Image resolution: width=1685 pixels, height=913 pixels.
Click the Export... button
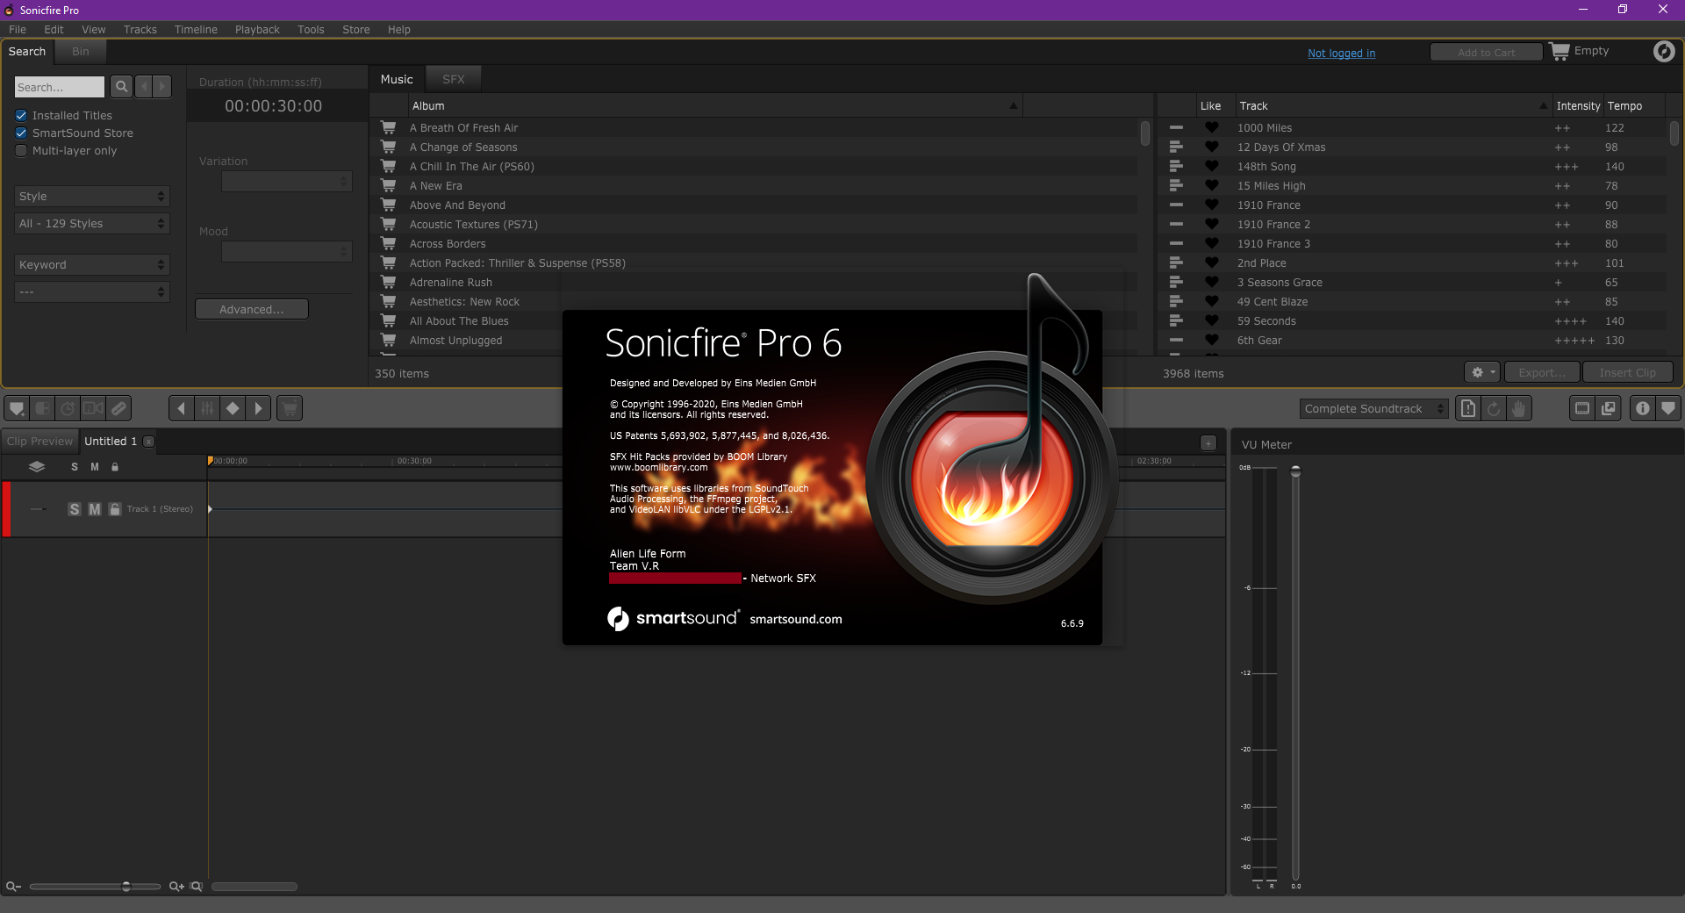pos(1543,372)
